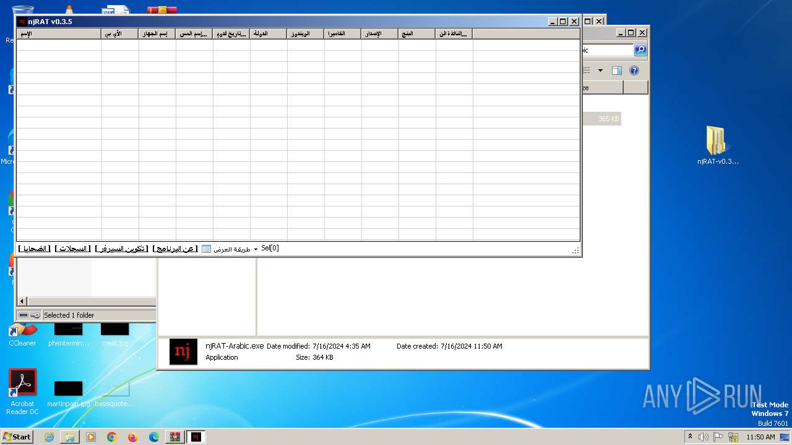792x445 pixels.
Task: Maximize the njRAT v0.3.5 window
Action: pos(562,22)
